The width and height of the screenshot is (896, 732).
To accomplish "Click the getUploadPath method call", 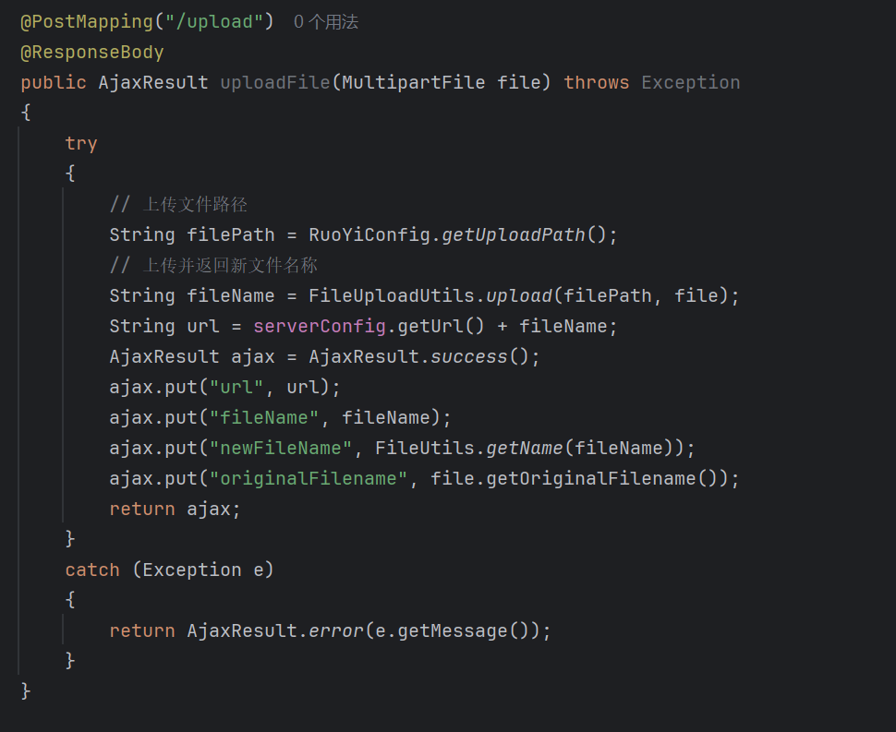I will point(514,234).
